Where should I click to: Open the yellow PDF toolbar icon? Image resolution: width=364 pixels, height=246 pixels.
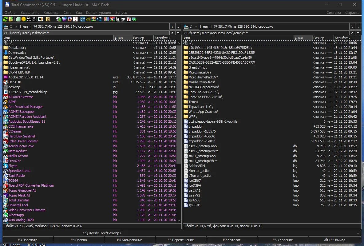(89, 19)
